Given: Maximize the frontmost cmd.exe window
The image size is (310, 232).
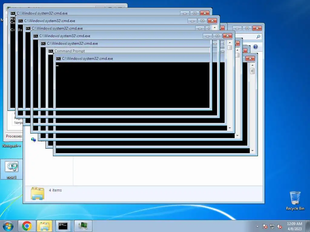Looking at the screenshot, I should [195, 13].
